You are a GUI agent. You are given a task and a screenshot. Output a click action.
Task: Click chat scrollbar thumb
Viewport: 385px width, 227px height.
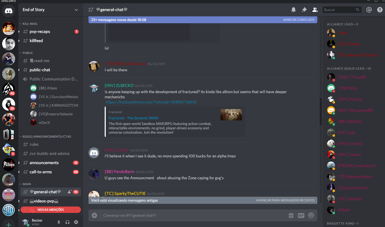point(321,111)
